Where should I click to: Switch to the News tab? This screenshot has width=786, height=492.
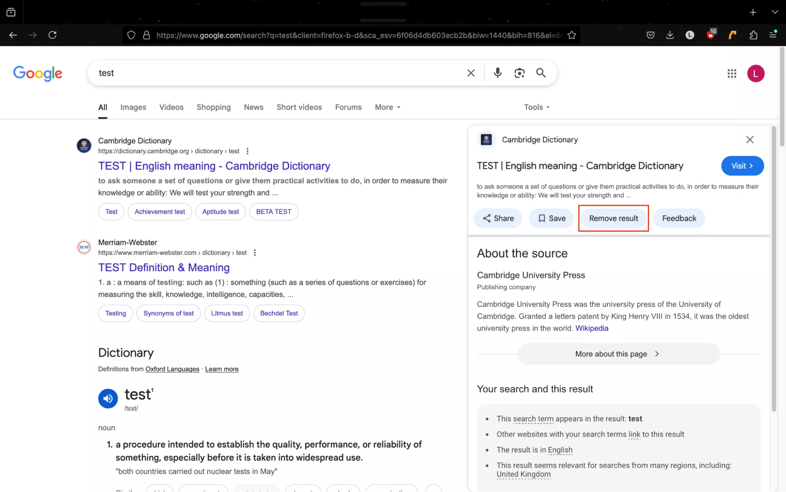[253, 107]
